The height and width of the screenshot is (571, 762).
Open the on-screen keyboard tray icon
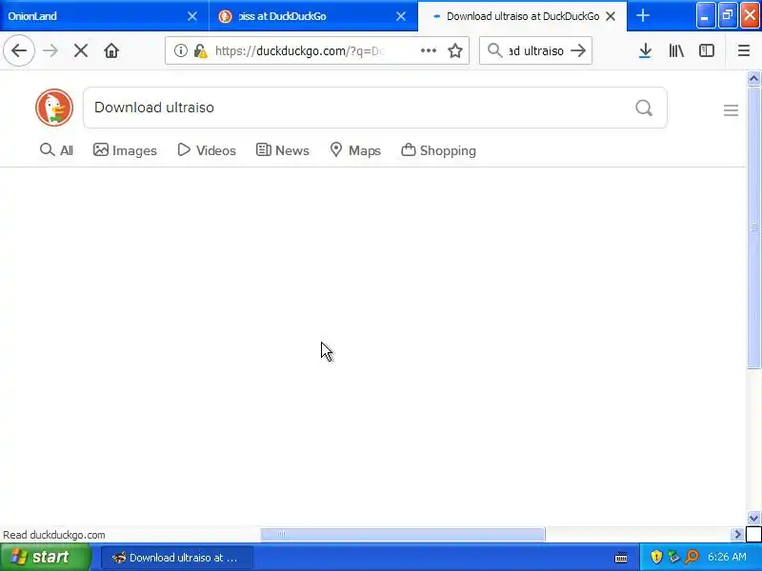(x=621, y=558)
